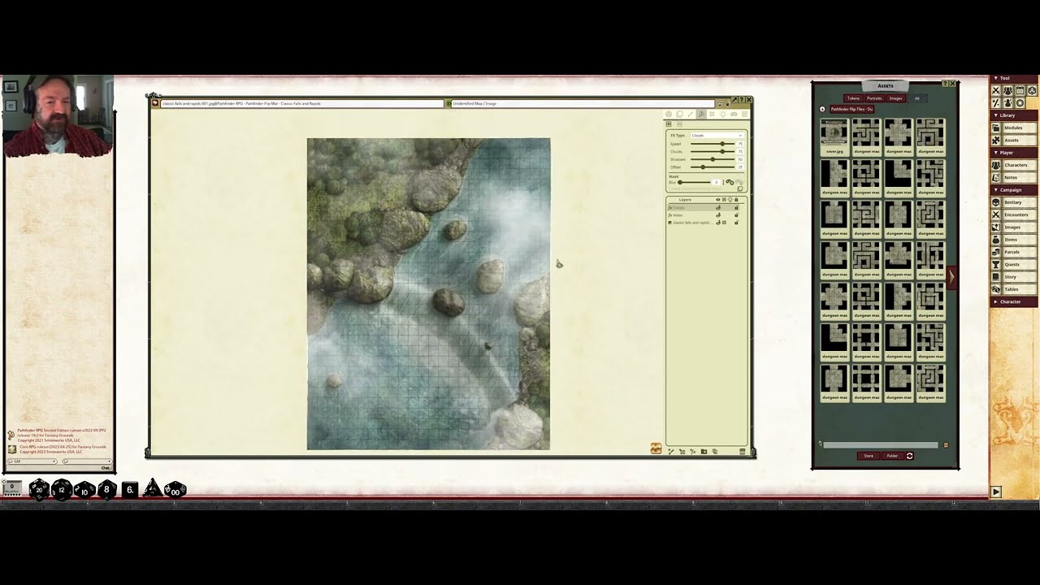Adjust the Speed slider
The image size is (1040, 585).
coord(713,144)
